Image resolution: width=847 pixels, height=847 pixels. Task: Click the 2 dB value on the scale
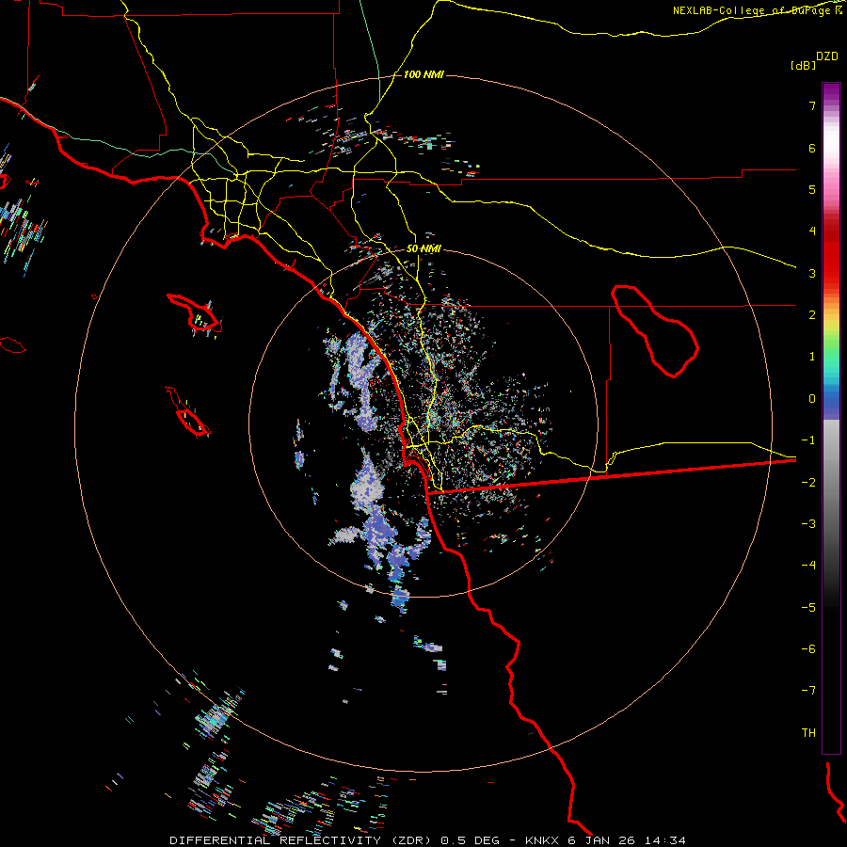pyautogui.click(x=812, y=315)
